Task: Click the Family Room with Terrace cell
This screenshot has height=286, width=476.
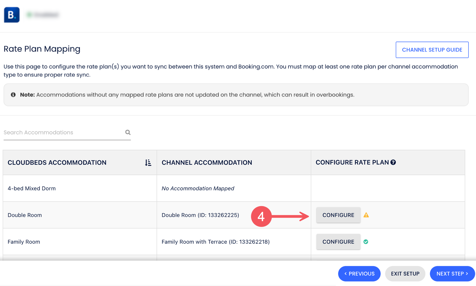Action: (215, 242)
